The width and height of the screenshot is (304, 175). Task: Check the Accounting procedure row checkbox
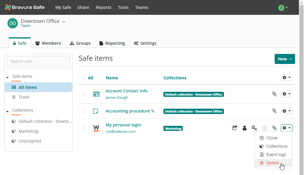[84, 111]
